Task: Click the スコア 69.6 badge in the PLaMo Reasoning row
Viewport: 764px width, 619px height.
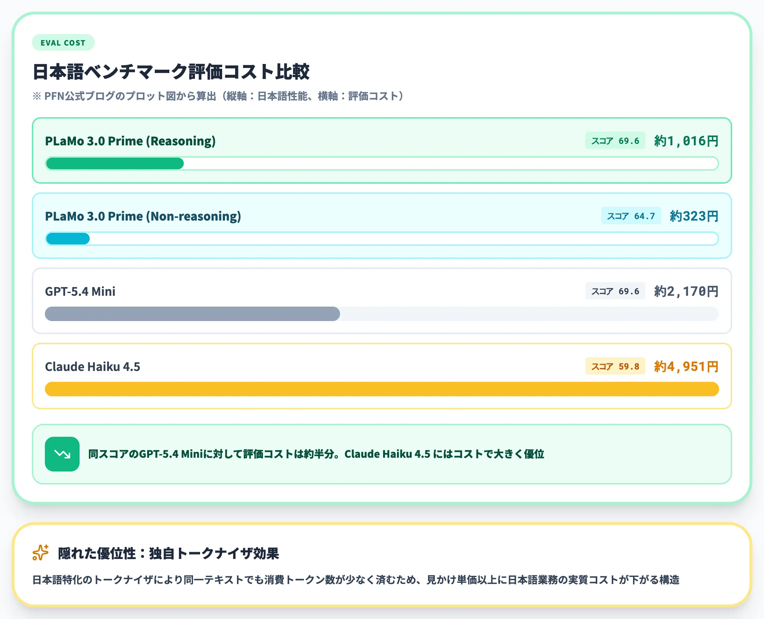Action: (615, 141)
